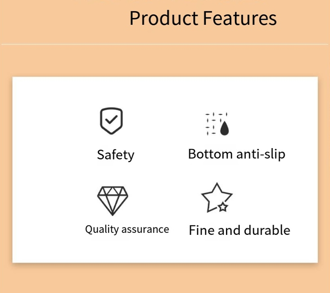
Task: Click the dotted grid pattern beside droplet
Action: (211, 123)
